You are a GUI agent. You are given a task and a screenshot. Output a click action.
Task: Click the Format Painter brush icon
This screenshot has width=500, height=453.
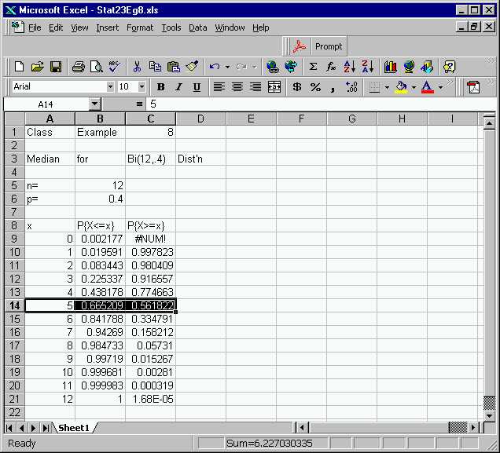192,67
